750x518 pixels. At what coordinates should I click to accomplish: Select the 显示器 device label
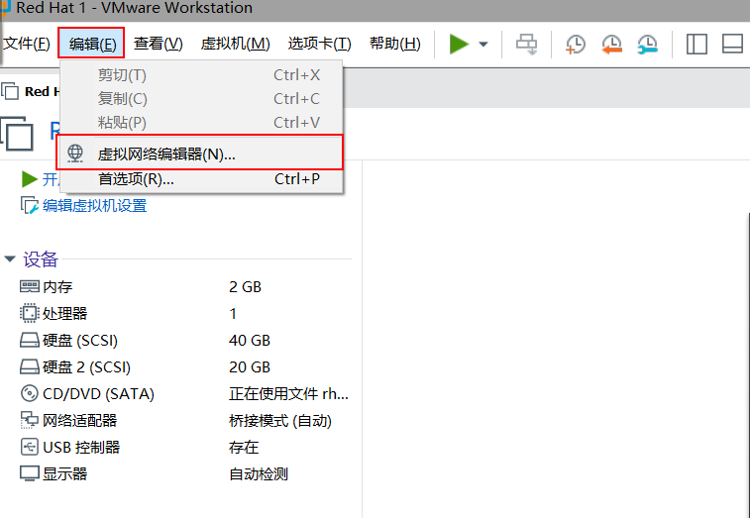point(65,474)
